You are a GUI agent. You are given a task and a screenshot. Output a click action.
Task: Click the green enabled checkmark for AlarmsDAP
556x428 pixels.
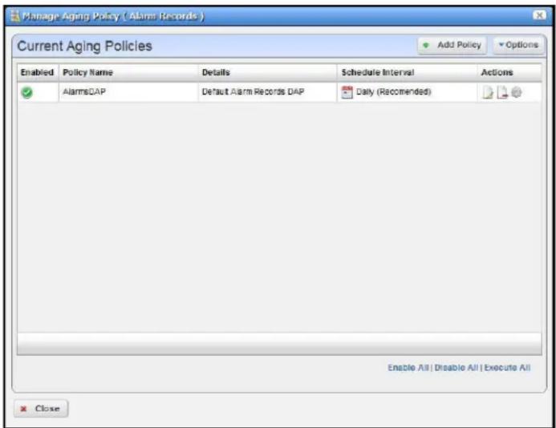(27, 92)
